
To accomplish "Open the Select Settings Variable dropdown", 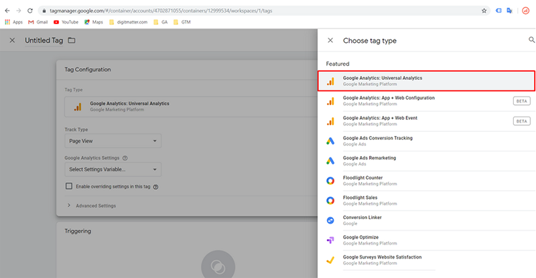I will (113, 169).
